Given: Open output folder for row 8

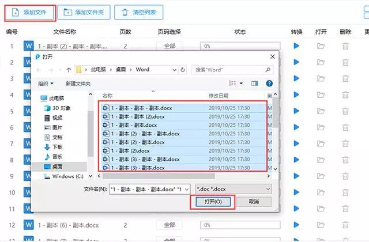Looking at the screenshot, I should pyautogui.click(x=321, y=160).
